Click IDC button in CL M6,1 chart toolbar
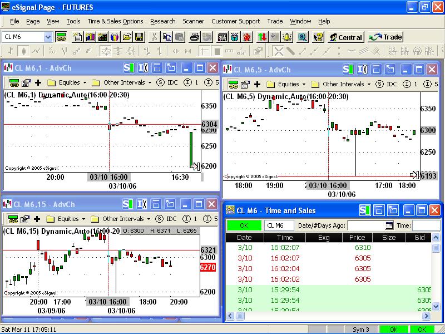 [167, 82]
